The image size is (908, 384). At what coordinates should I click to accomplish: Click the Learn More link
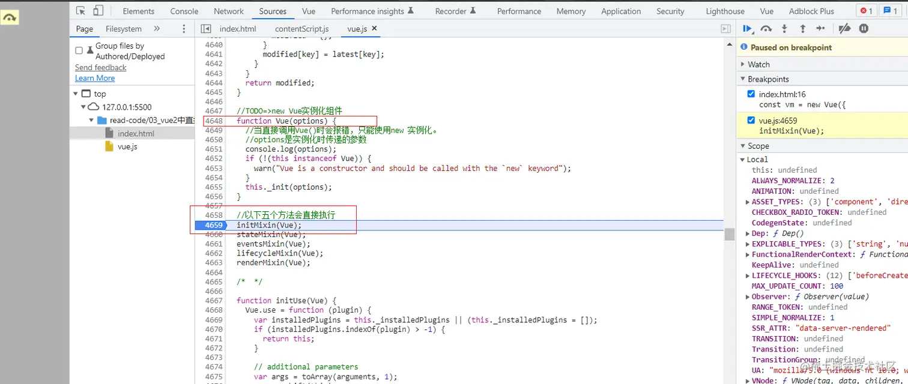pyautogui.click(x=95, y=78)
